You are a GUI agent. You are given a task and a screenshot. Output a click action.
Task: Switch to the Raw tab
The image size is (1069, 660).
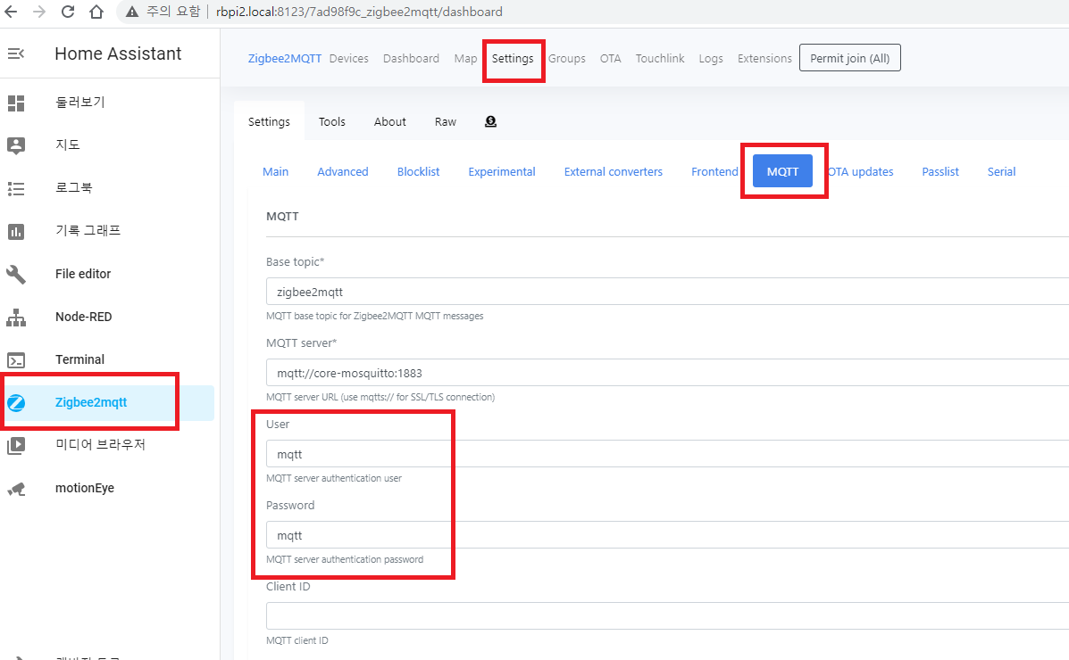point(445,121)
